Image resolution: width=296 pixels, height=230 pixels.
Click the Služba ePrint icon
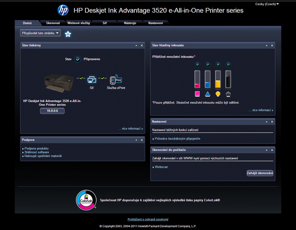(116, 79)
